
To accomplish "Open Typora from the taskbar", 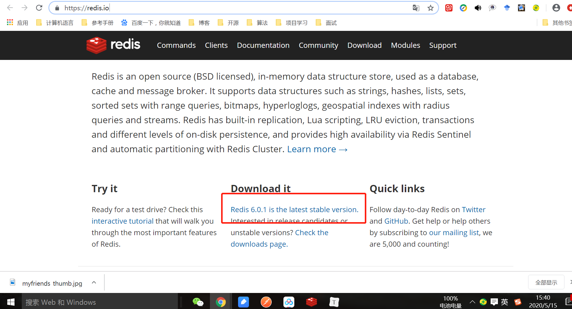I will (334, 302).
